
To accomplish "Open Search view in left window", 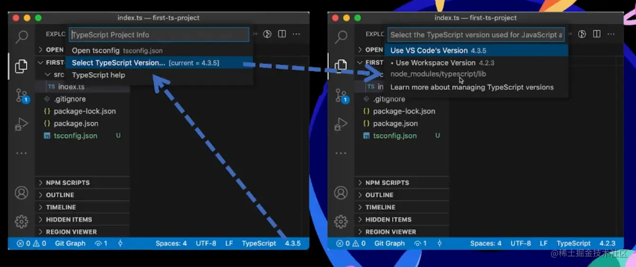I will click(x=21, y=37).
